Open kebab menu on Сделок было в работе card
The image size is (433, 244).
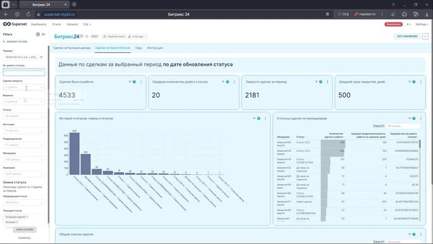(141, 82)
